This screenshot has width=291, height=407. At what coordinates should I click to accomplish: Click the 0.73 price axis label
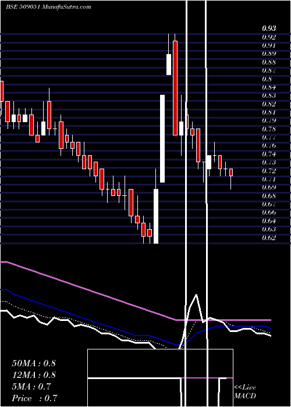point(269,162)
